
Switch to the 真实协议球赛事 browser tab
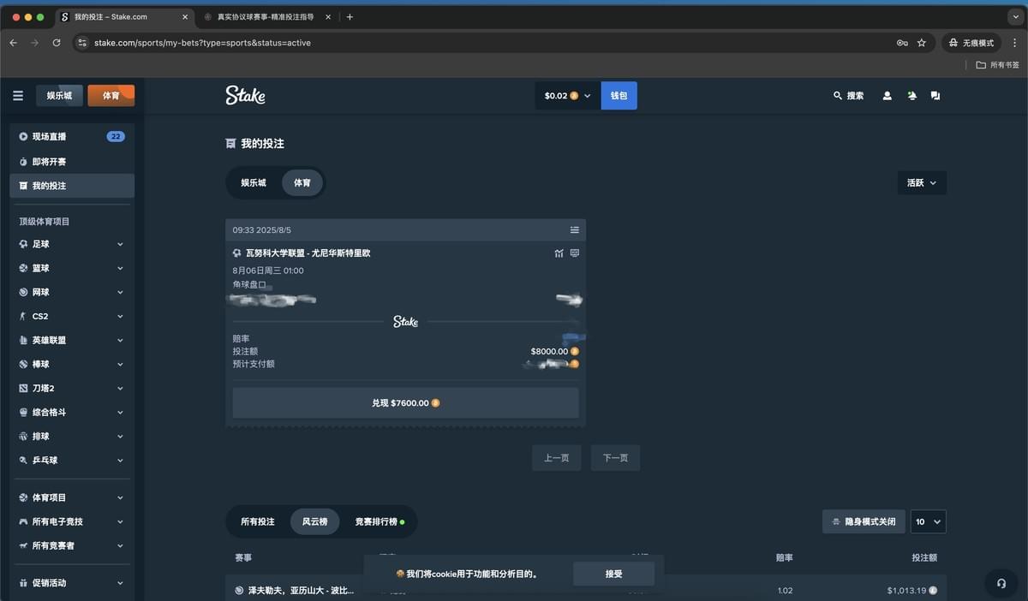click(x=266, y=17)
